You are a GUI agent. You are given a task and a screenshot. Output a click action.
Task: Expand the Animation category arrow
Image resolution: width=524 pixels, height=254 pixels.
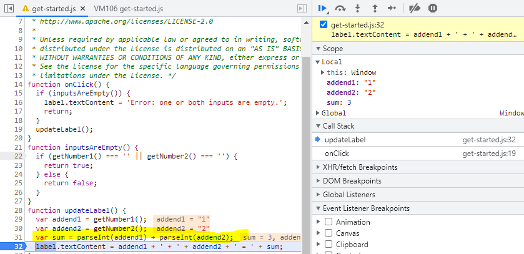(x=318, y=222)
